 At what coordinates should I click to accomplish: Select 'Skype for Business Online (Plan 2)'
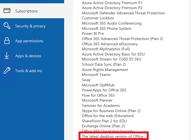pyautogui.click(x=111, y=111)
